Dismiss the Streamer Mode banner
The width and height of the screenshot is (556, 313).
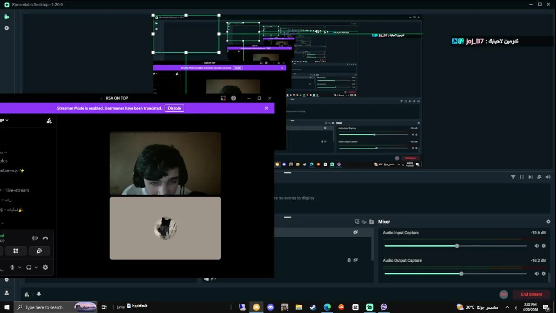266,108
